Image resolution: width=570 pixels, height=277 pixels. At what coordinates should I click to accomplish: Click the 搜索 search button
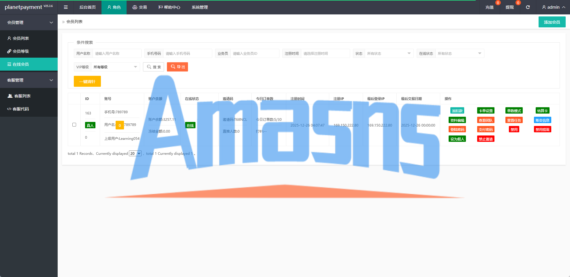pos(154,67)
